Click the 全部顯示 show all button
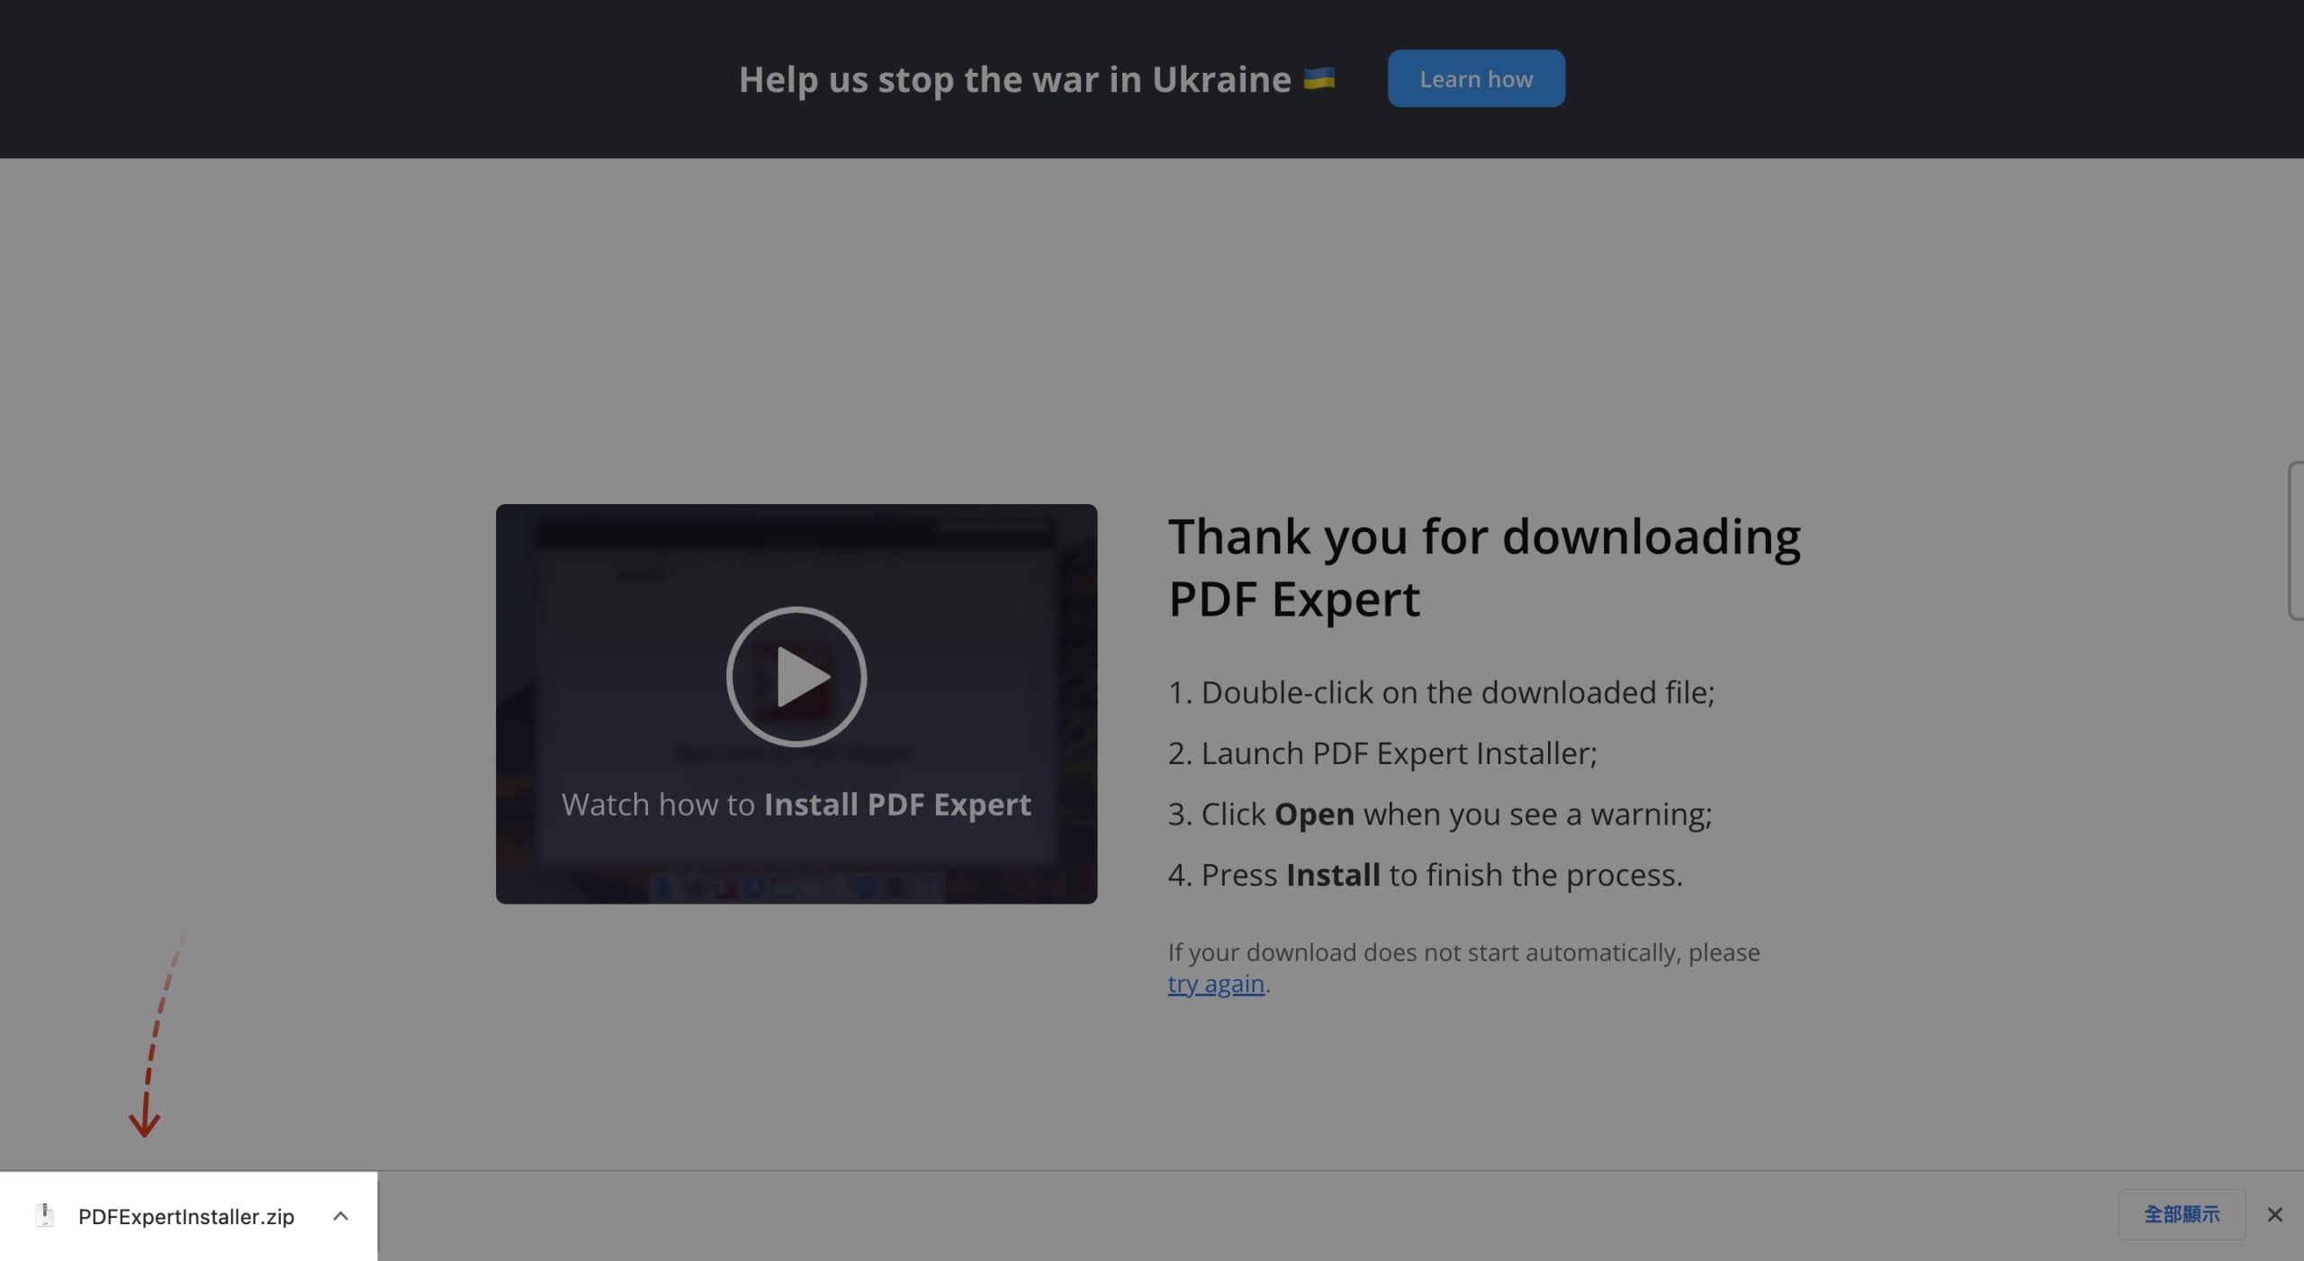The height and width of the screenshot is (1261, 2304). click(2182, 1214)
